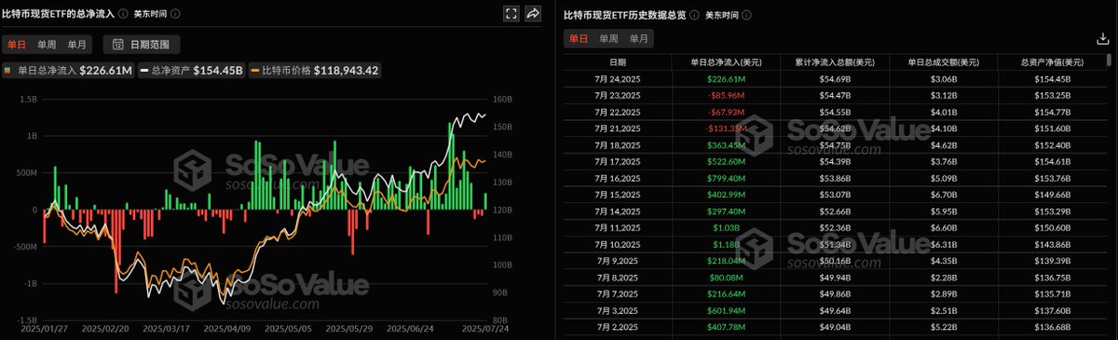The height and width of the screenshot is (340, 1118).
Task: Switch the chart to 单月 view
Action: point(77,44)
